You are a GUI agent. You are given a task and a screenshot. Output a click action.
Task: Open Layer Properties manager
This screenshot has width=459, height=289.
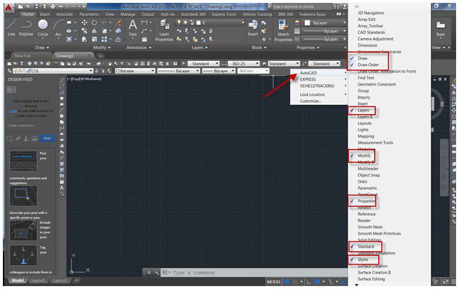[x=164, y=30]
